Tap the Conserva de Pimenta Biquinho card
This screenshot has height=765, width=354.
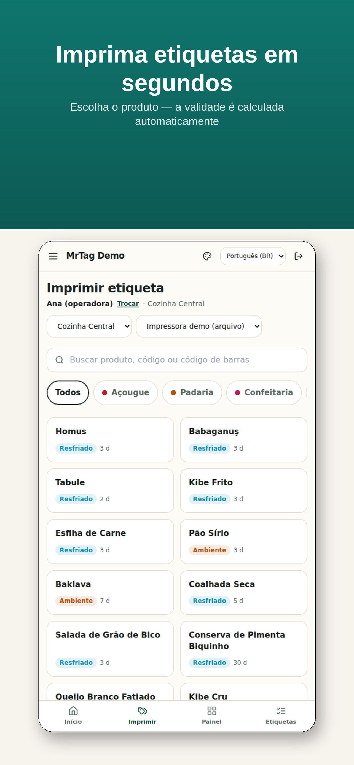tap(244, 649)
